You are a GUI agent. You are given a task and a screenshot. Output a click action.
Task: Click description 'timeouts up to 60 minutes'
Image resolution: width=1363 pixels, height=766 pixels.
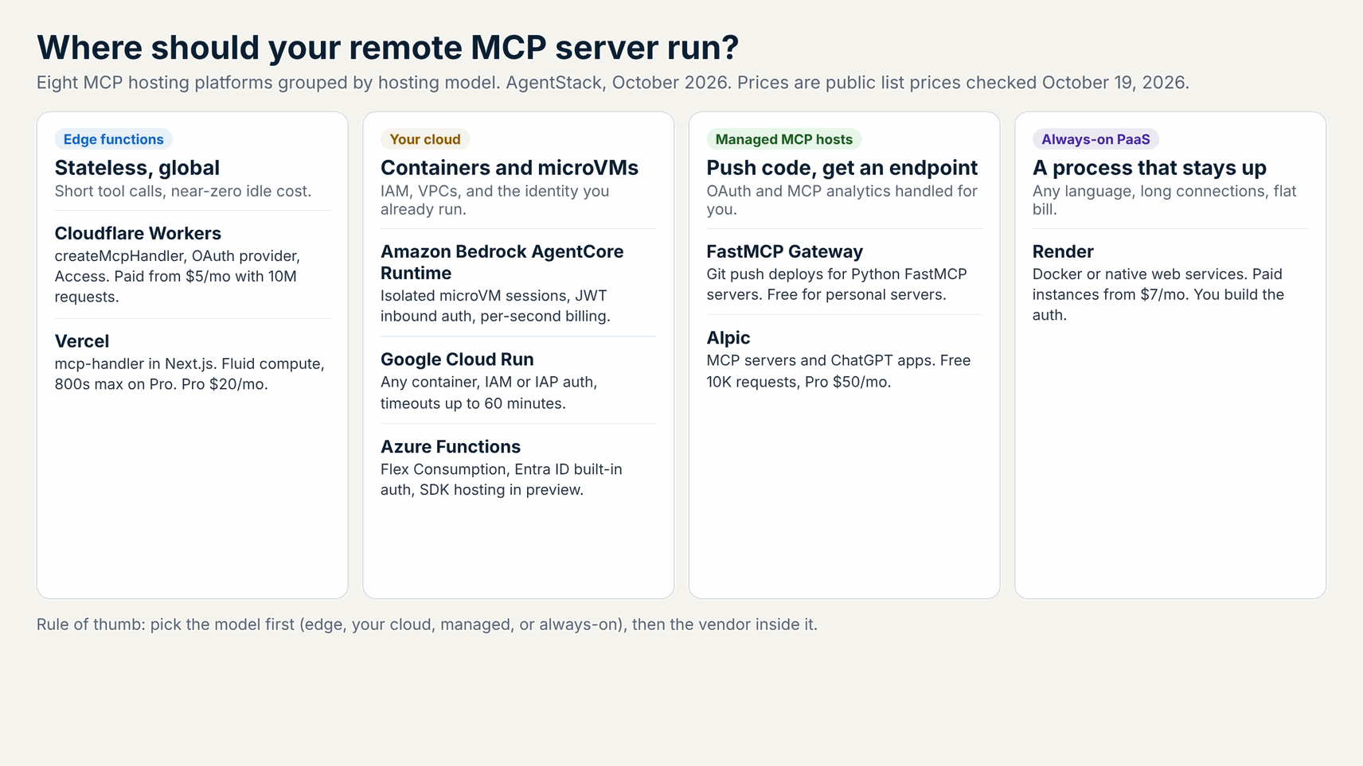click(489, 392)
